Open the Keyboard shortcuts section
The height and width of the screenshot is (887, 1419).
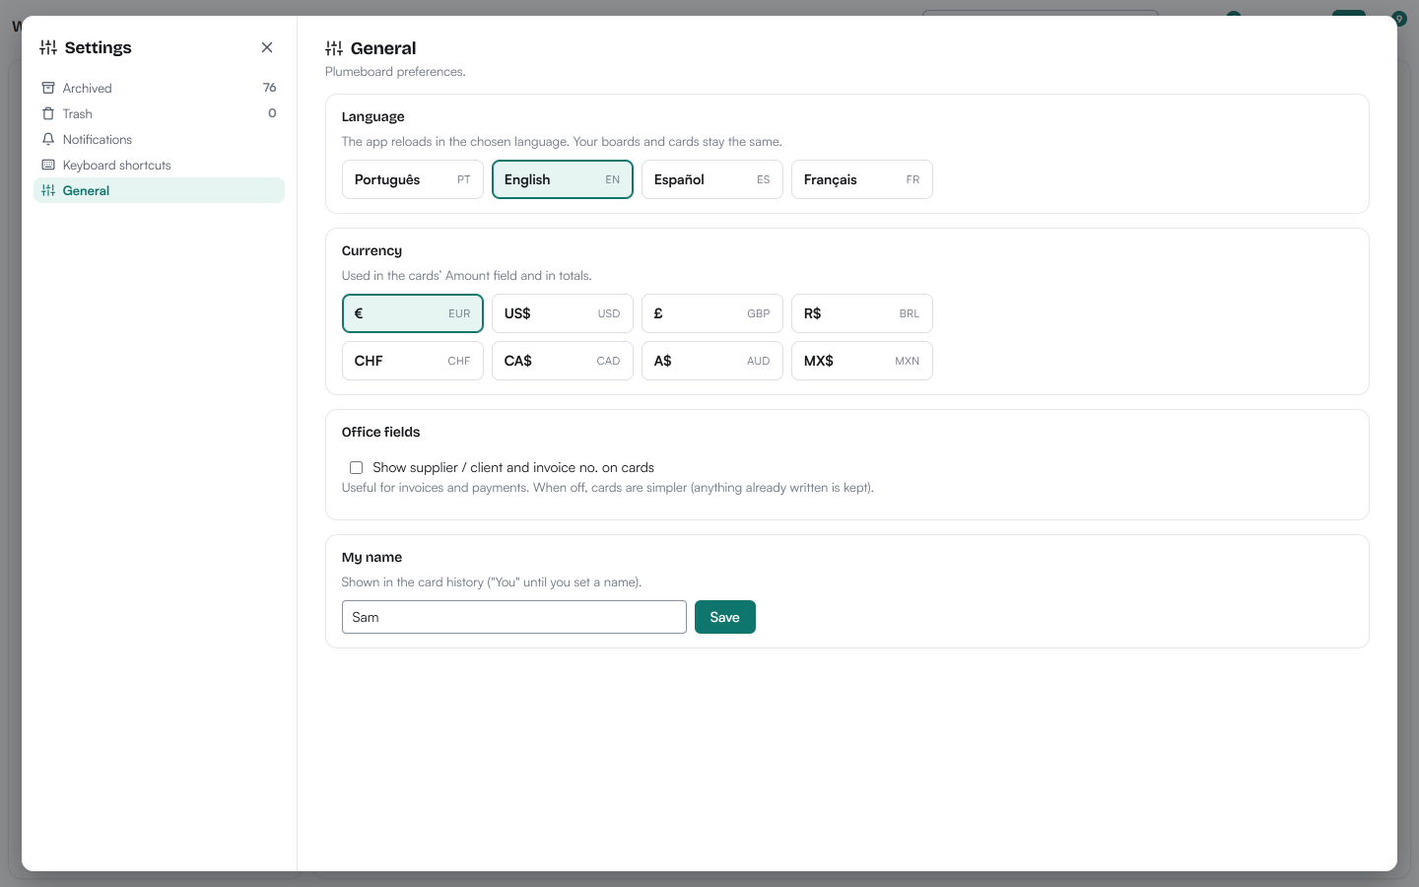(x=159, y=165)
